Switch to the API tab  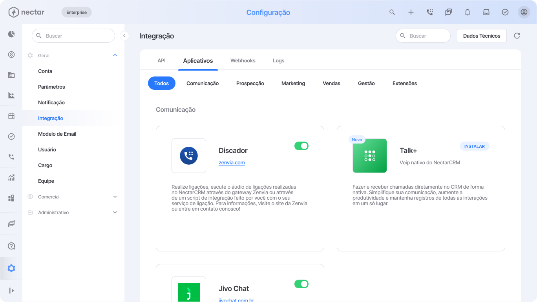(162, 60)
